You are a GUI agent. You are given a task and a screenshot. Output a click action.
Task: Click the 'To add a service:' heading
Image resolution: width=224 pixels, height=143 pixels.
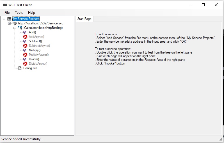(x=106, y=34)
